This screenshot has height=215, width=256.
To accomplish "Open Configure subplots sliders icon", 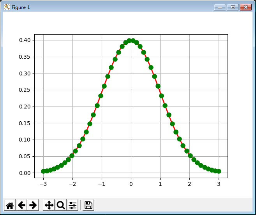I will [72, 205].
